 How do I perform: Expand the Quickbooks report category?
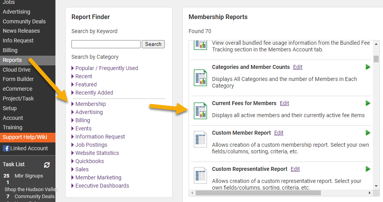[x=89, y=161]
